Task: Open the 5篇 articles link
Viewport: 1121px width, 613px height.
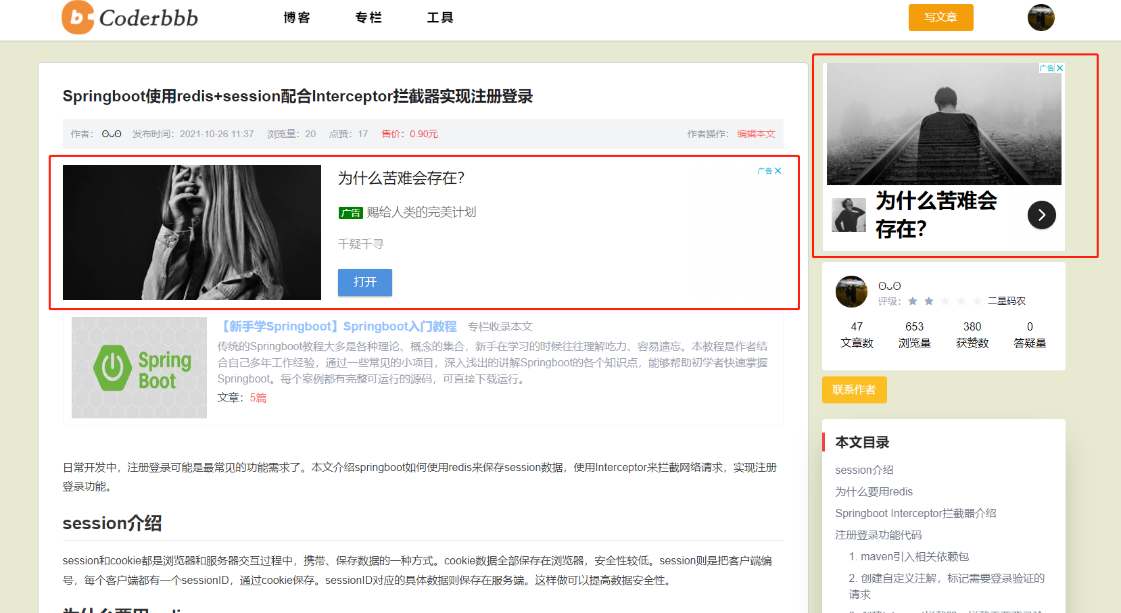Action: pos(258,397)
